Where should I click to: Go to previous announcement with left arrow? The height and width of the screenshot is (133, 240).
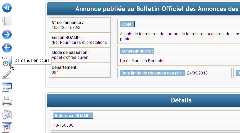tap(7, 48)
